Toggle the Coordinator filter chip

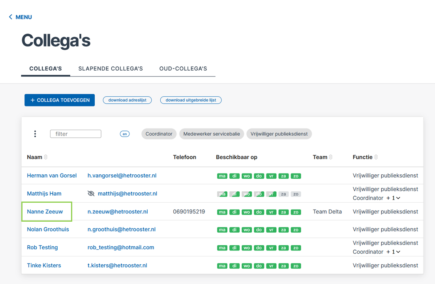point(159,134)
